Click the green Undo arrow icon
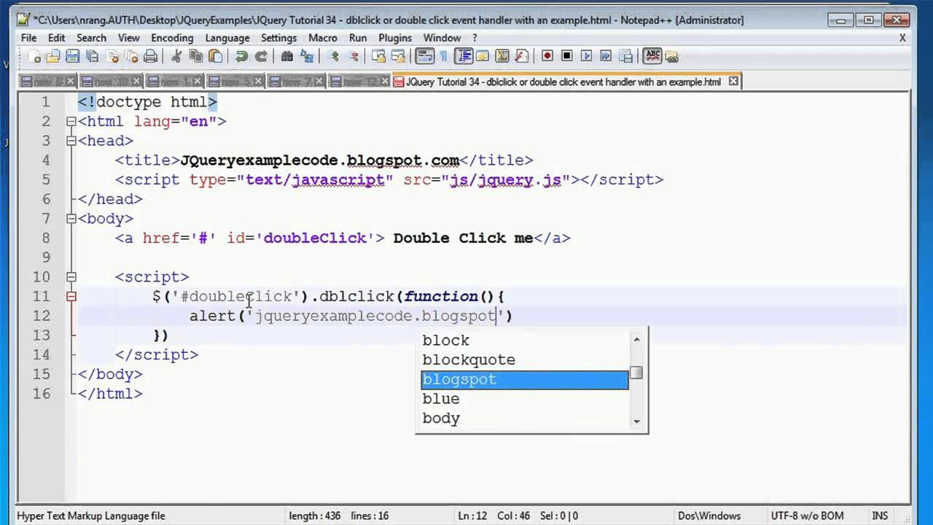 coord(241,56)
